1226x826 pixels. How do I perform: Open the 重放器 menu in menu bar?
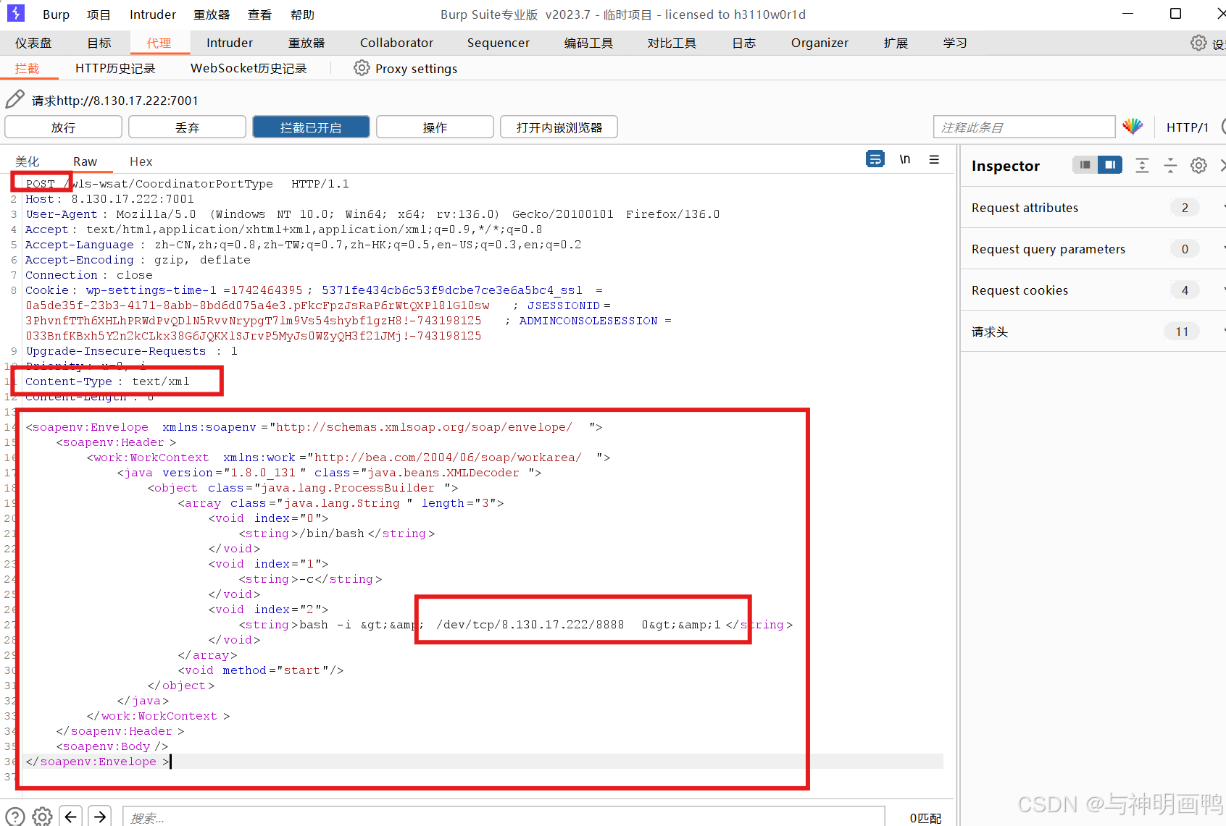click(x=212, y=14)
